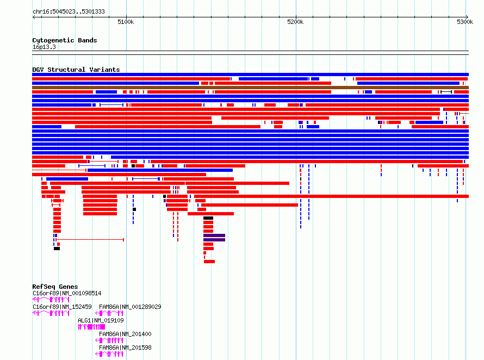Click the upper purple variant bar

(x=214, y=235)
